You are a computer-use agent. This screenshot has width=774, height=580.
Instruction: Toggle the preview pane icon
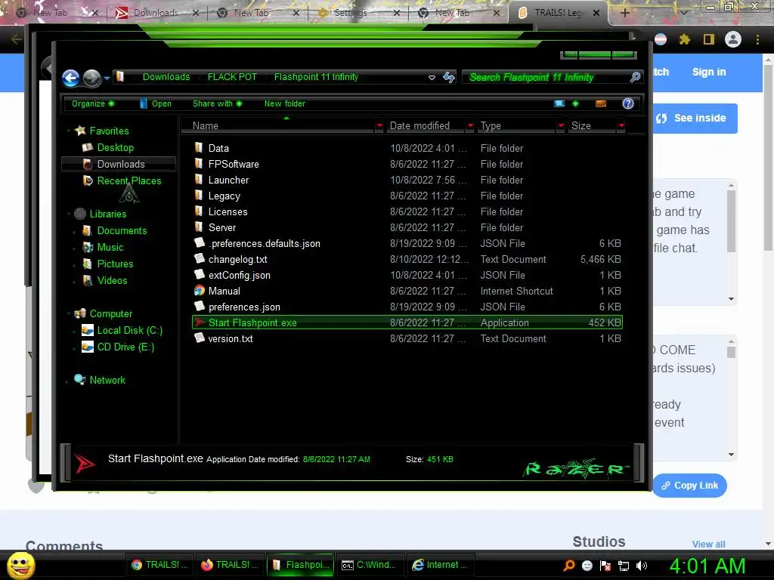601,103
